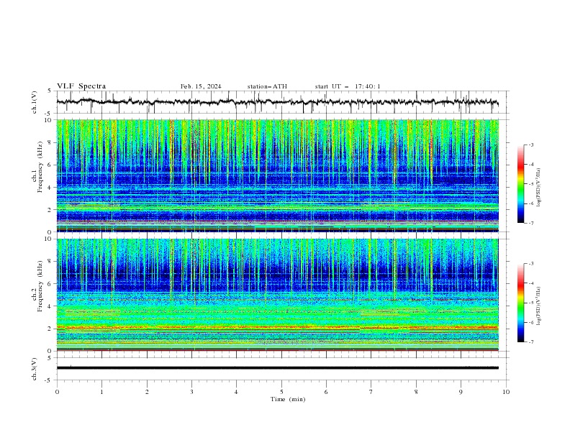The width and height of the screenshot is (570, 440).
Task: Click the "10" kHz tick on ch.1 frequency axis
Action: [50, 120]
